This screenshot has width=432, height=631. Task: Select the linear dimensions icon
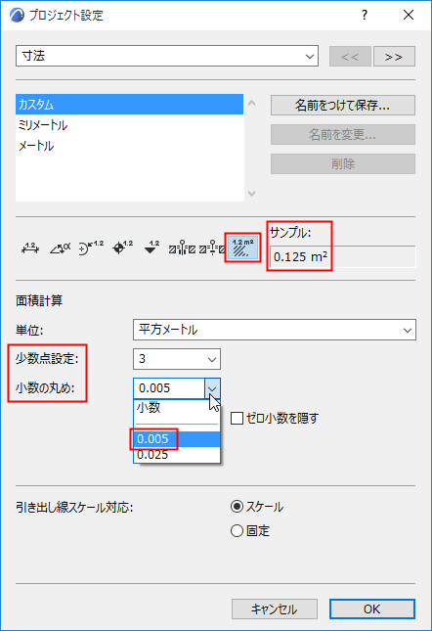point(30,248)
